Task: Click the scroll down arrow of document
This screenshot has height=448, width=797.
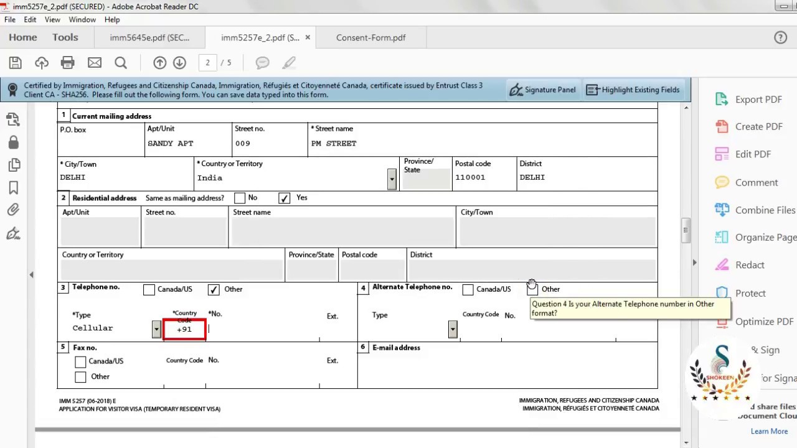Action: coord(686,442)
